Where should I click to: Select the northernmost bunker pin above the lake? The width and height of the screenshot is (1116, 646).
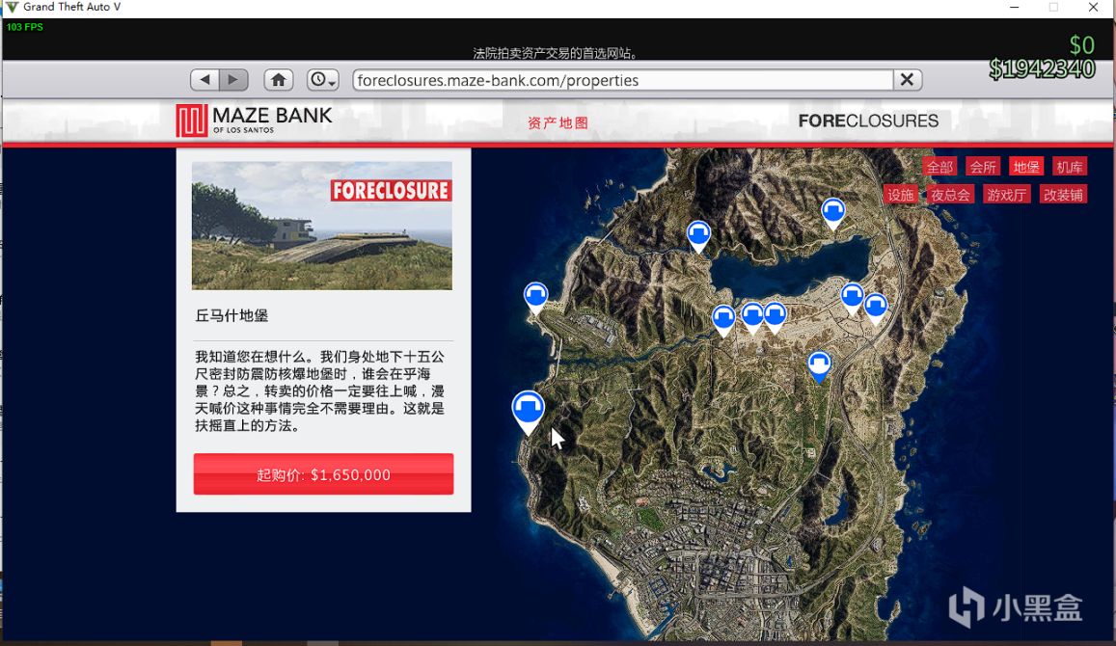click(x=832, y=212)
